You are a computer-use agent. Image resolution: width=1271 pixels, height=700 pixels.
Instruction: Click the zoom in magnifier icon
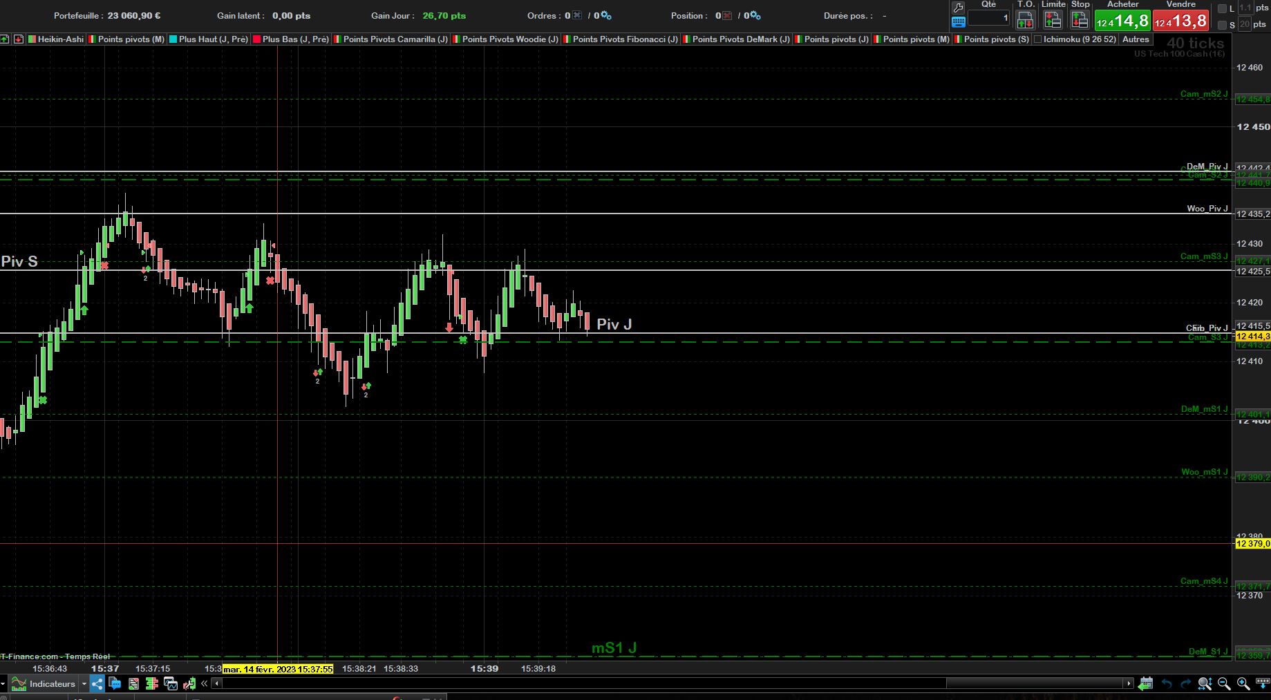[x=1243, y=683]
